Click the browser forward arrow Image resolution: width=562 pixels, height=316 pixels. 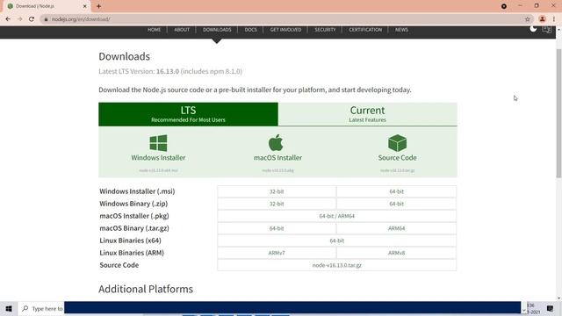tap(19, 19)
